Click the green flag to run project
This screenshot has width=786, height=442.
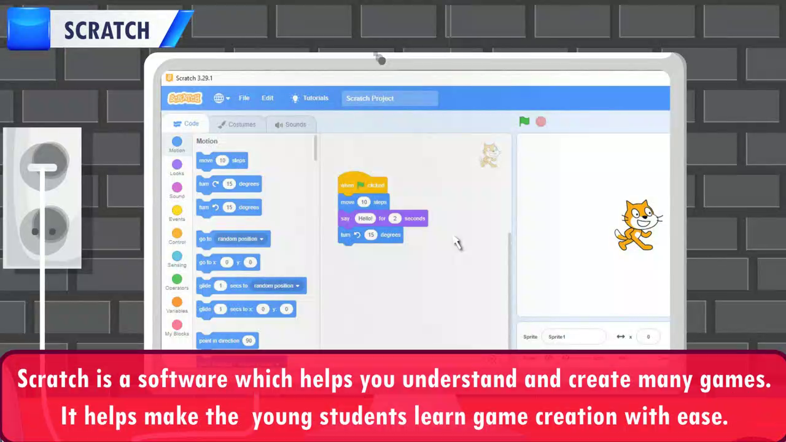point(524,122)
